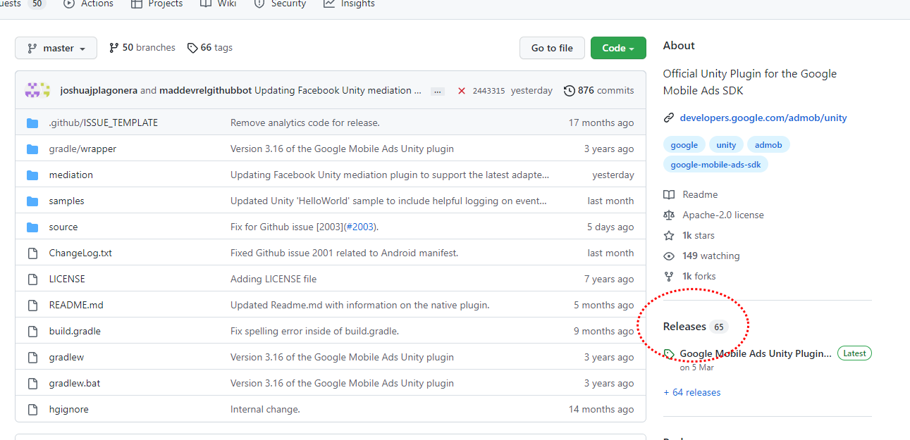The width and height of the screenshot is (910, 440).
Task: Open commit hash 2443315
Action: pyautogui.click(x=488, y=91)
